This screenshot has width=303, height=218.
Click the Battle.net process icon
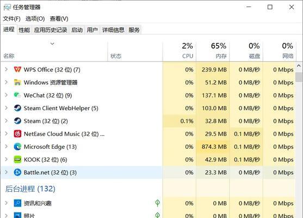tap(17, 172)
